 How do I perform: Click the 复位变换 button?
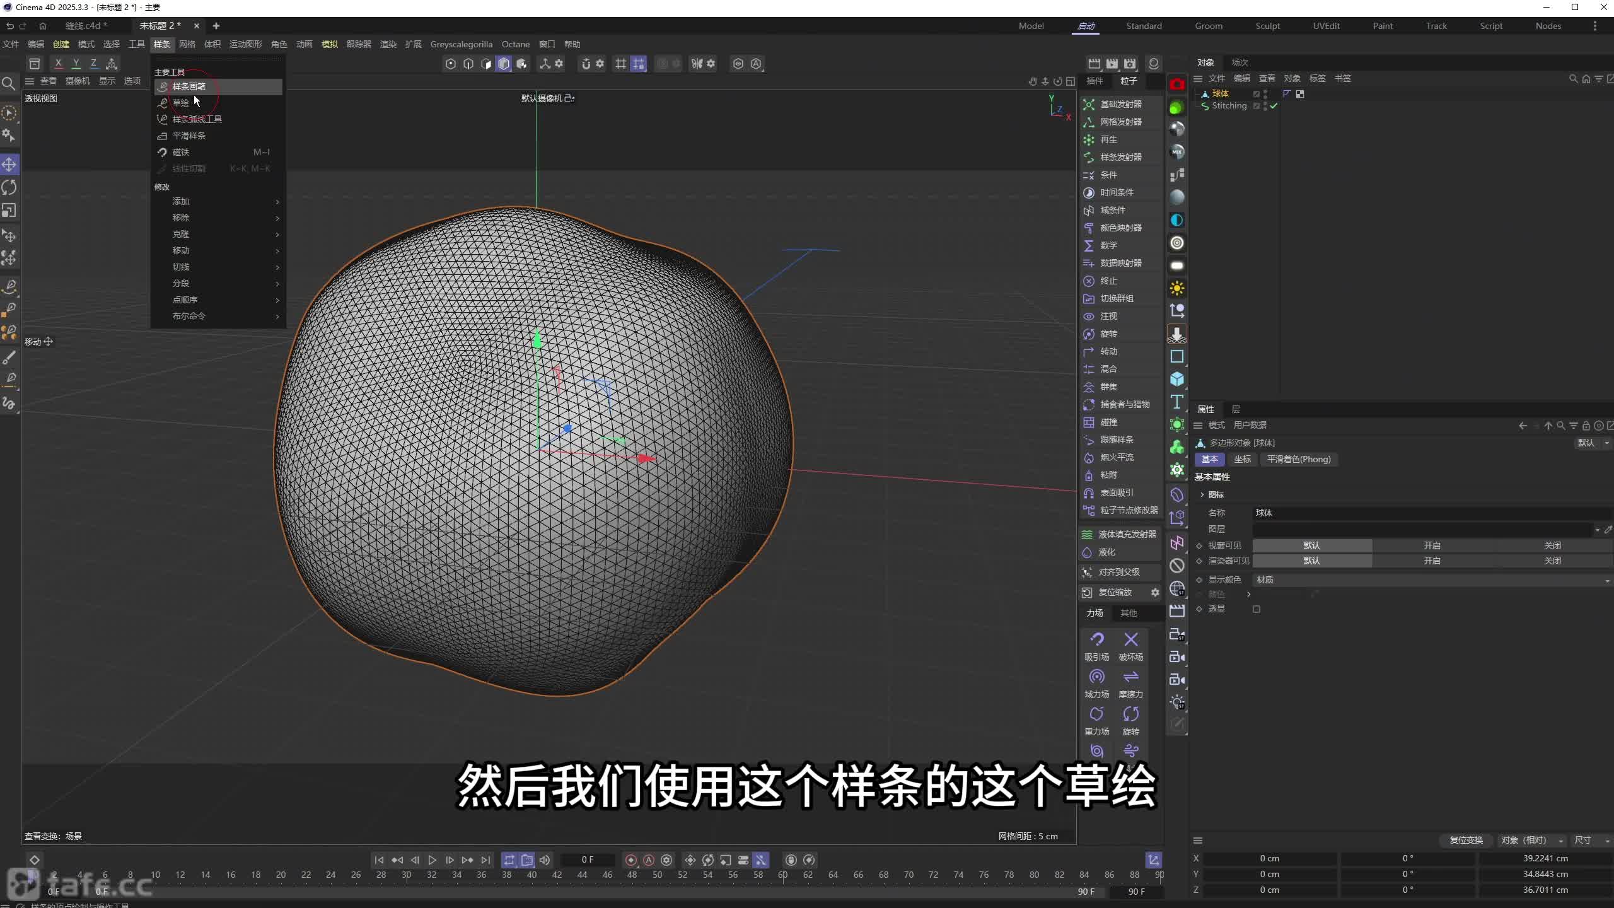click(1466, 841)
